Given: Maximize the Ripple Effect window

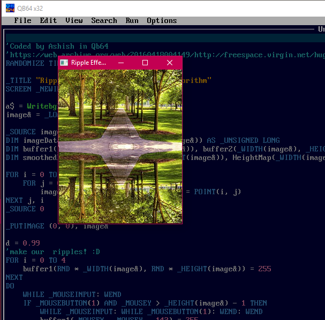Looking at the screenshot, I should [145, 63].
